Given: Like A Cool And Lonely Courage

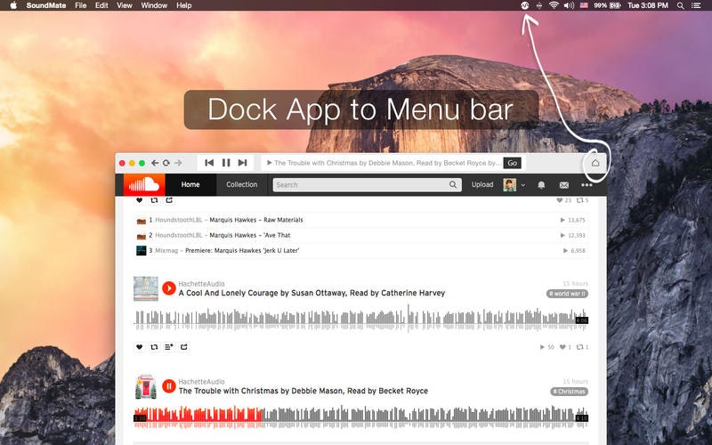Looking at the screenshot, I should [140, 347].
